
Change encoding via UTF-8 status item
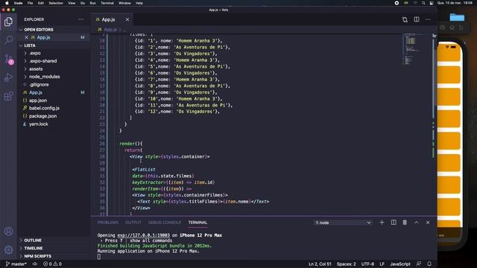[367, 264]
